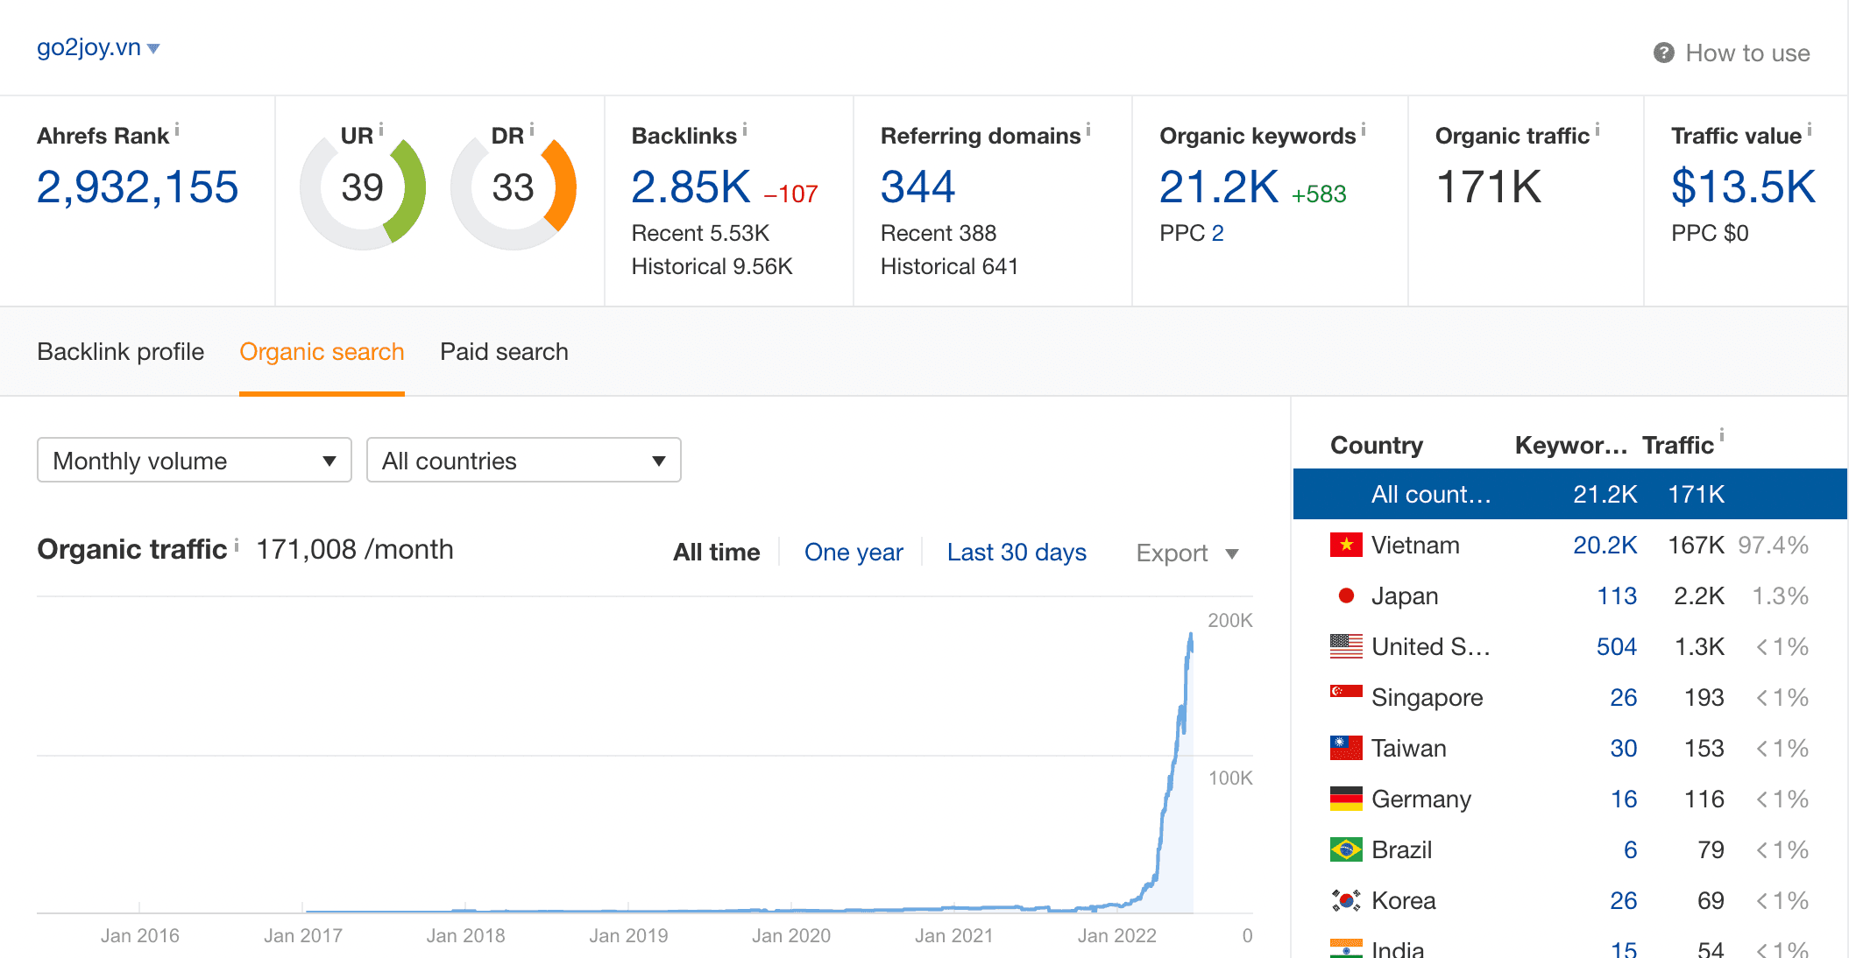Screen dimensions: 1849x958
Task: Click the UR 39 donut gauge
Action: point(363,187)
